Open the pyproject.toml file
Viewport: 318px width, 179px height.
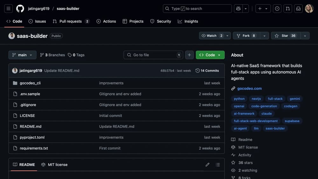pyautogui.click(x=32, y=137)
